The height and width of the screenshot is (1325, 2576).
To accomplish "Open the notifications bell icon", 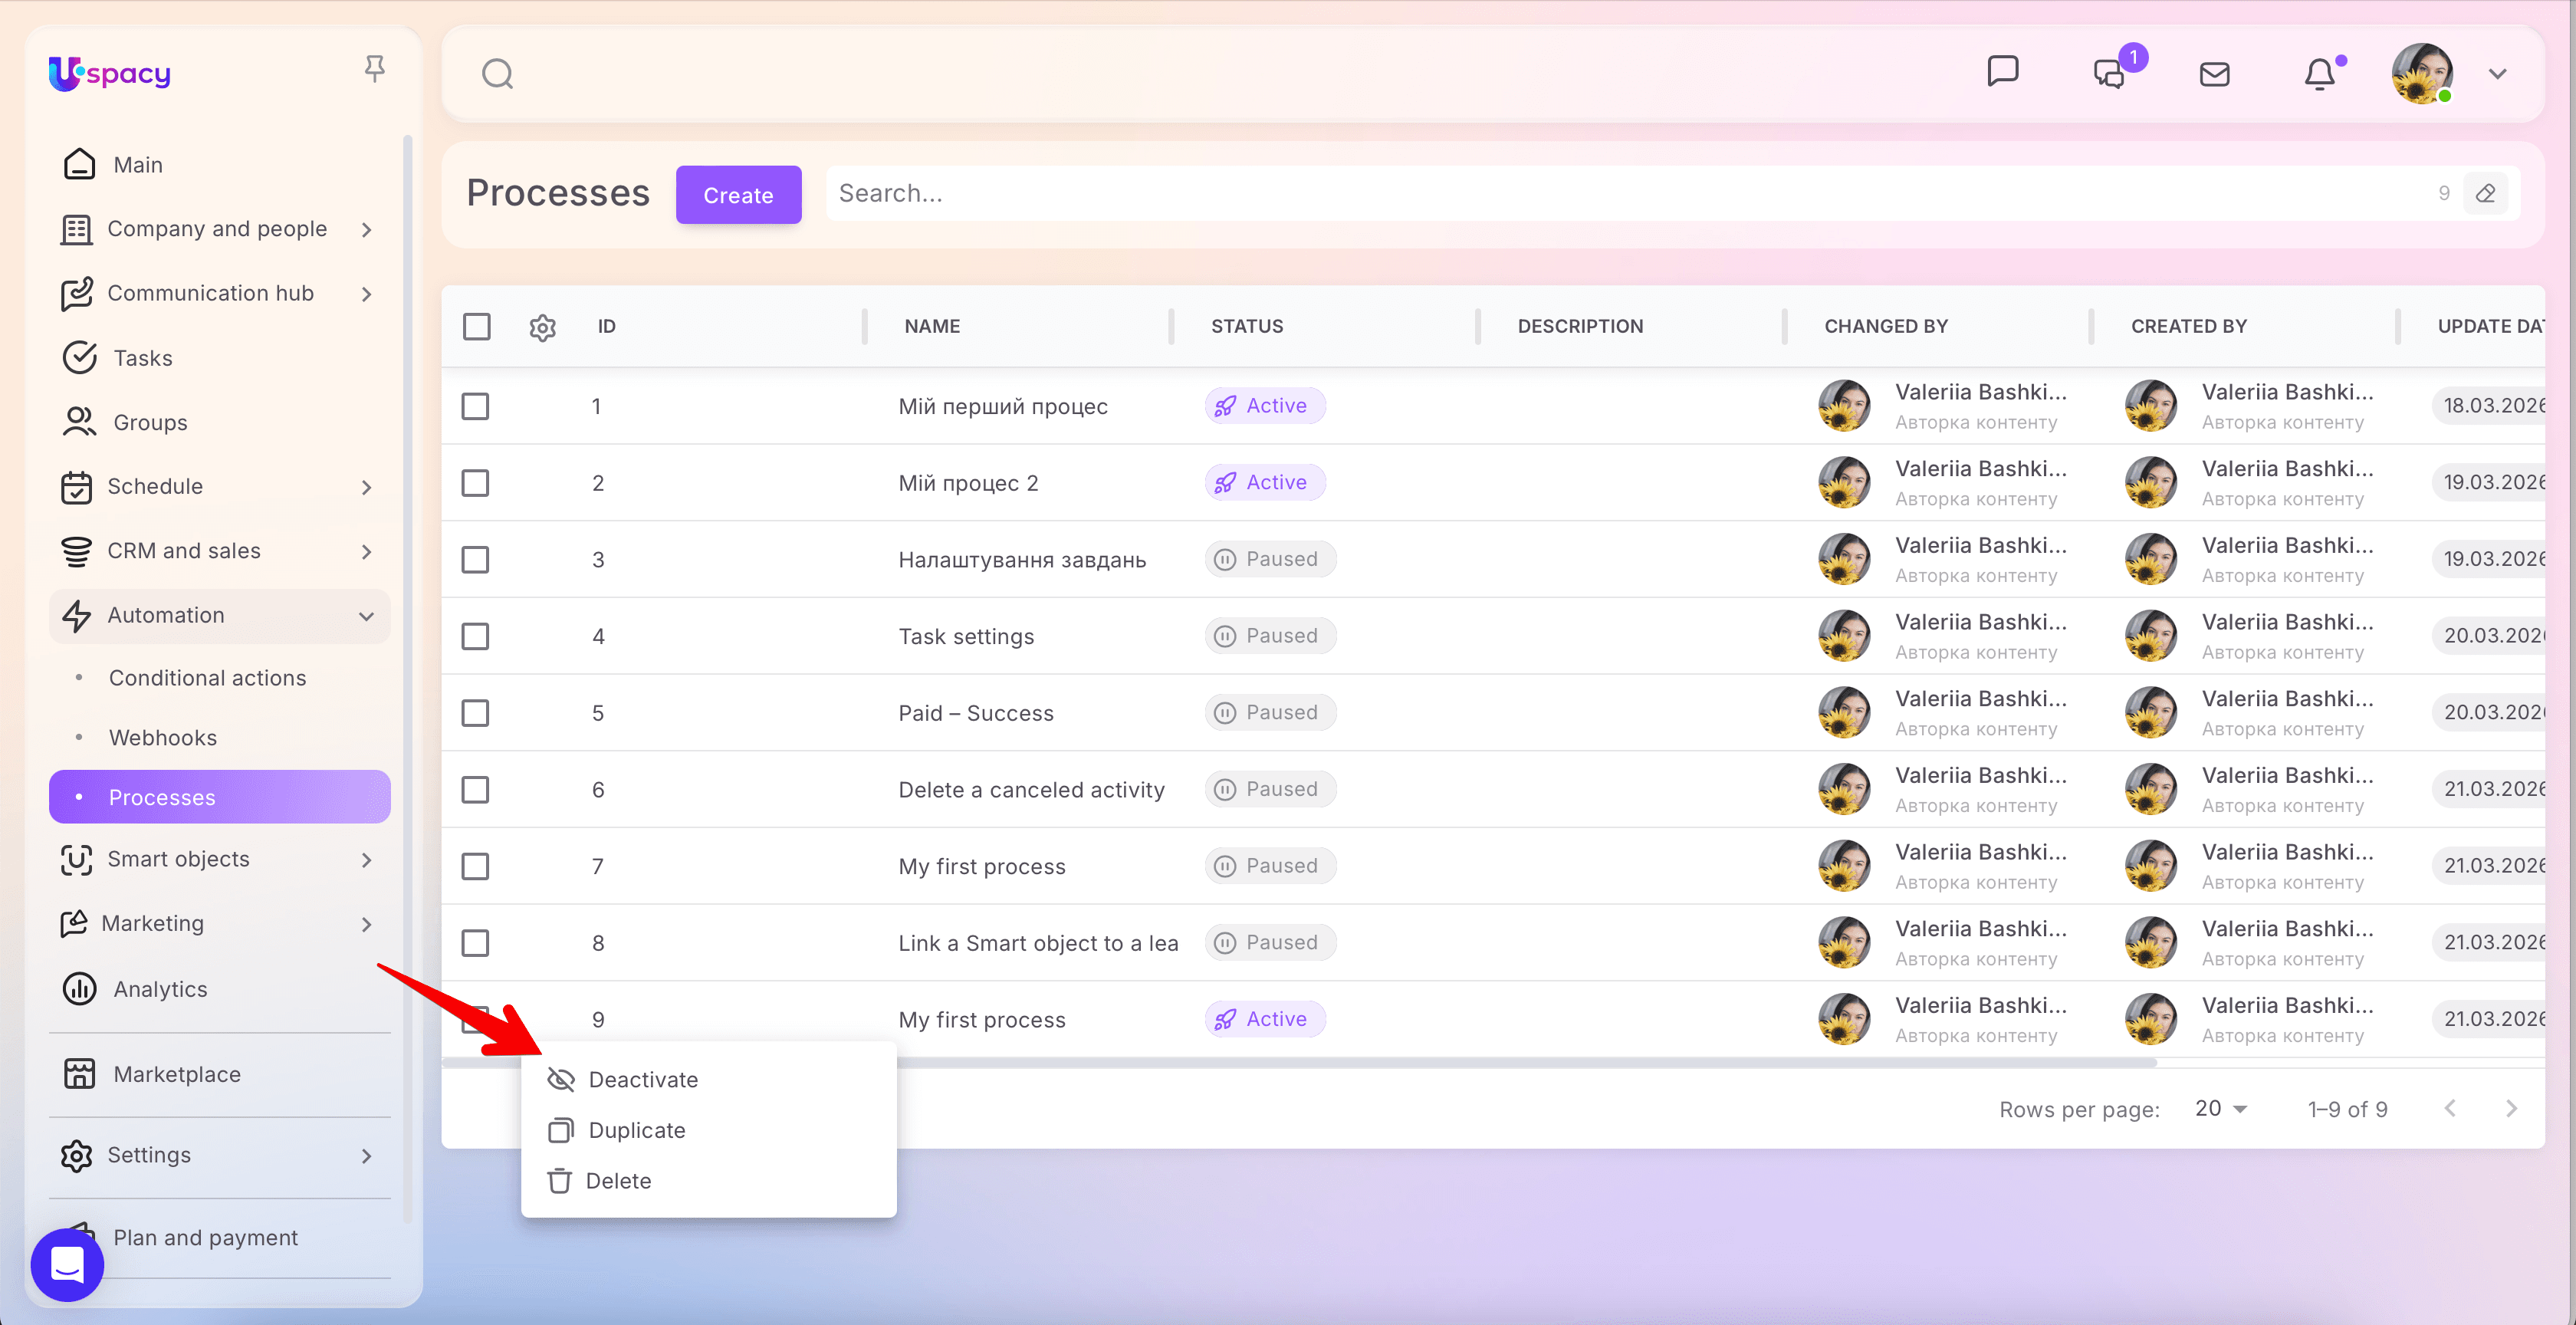I will (2319, 74).
